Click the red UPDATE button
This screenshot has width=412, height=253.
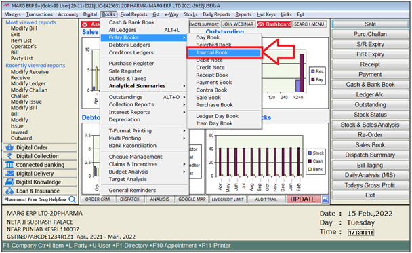303,199
